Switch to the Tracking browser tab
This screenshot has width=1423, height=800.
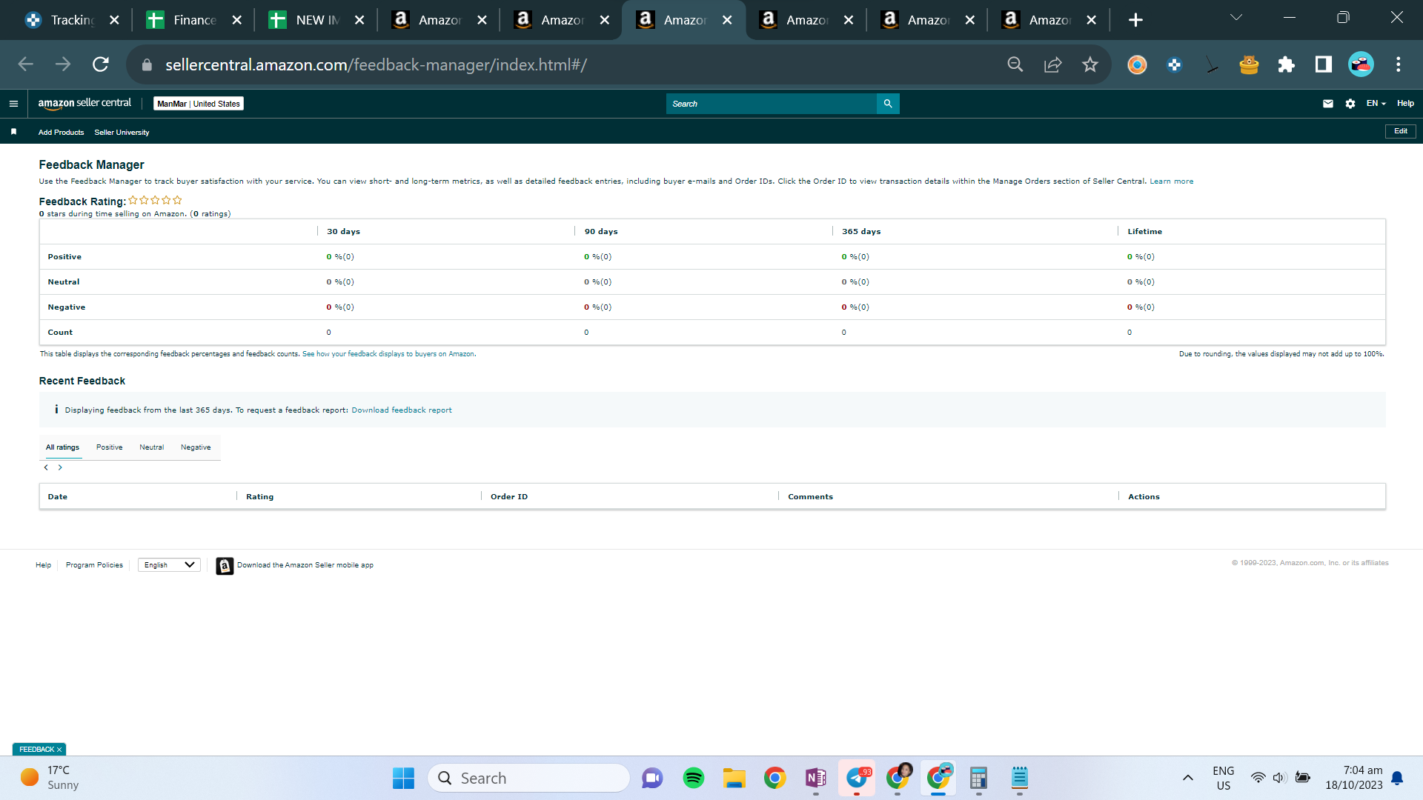pyautogui.click(x=70, y=20)
